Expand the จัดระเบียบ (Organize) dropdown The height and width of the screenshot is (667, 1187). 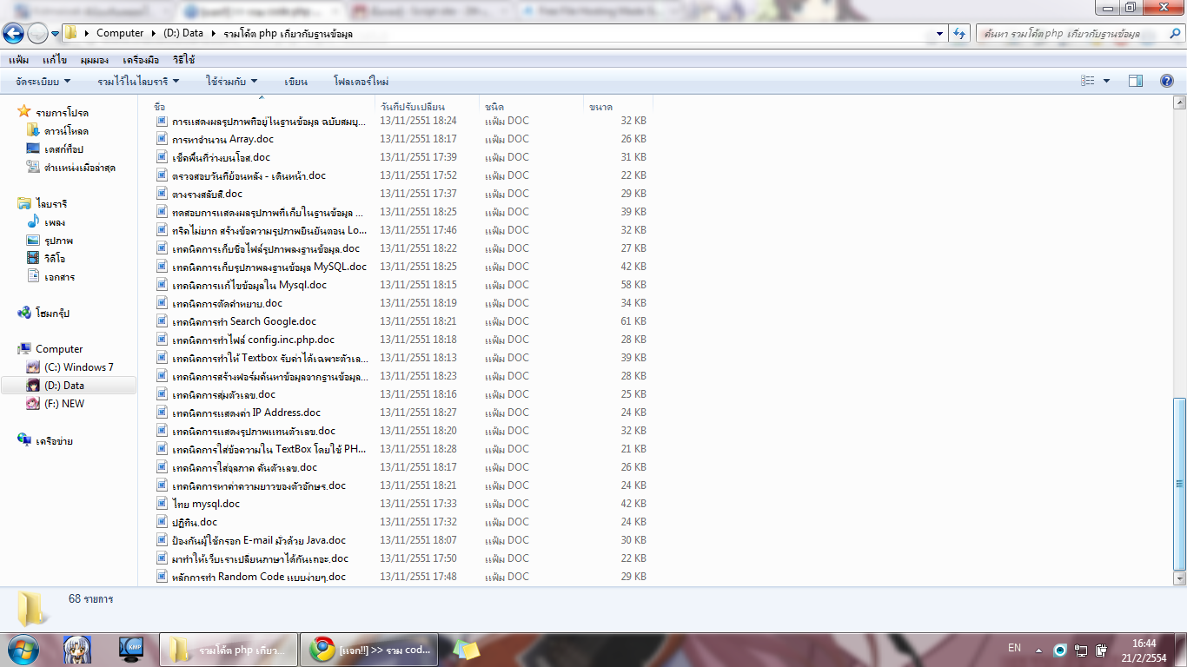43,81
